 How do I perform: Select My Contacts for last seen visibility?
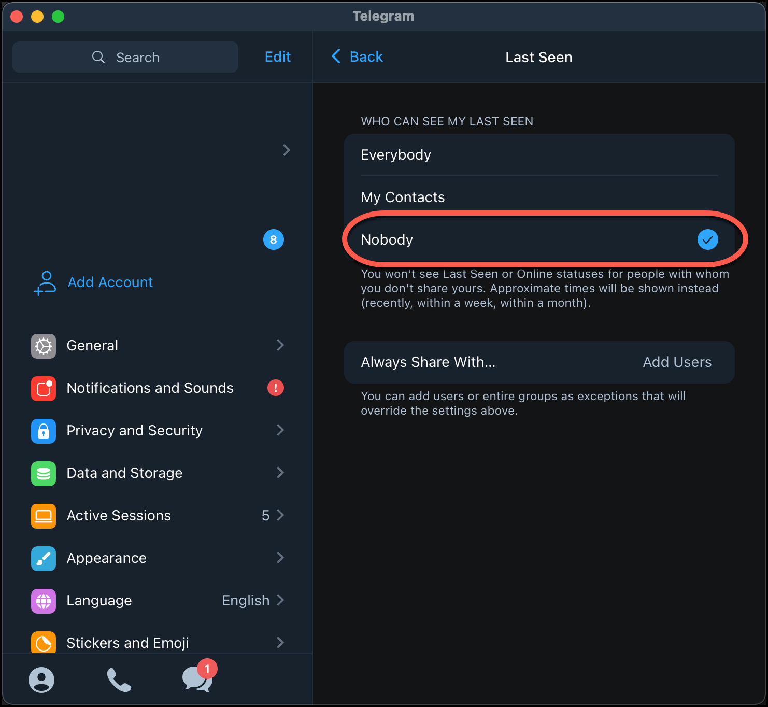tap(539, 197)
